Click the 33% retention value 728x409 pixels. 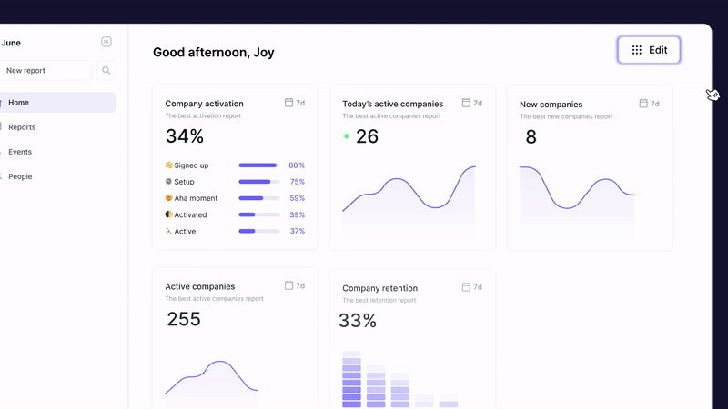(x=358, y=321)
